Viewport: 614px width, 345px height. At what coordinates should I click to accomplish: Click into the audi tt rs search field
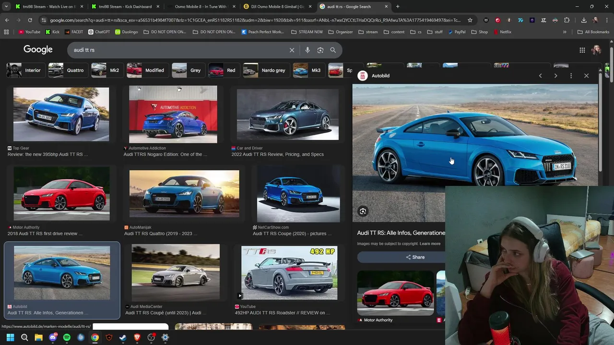177,50
